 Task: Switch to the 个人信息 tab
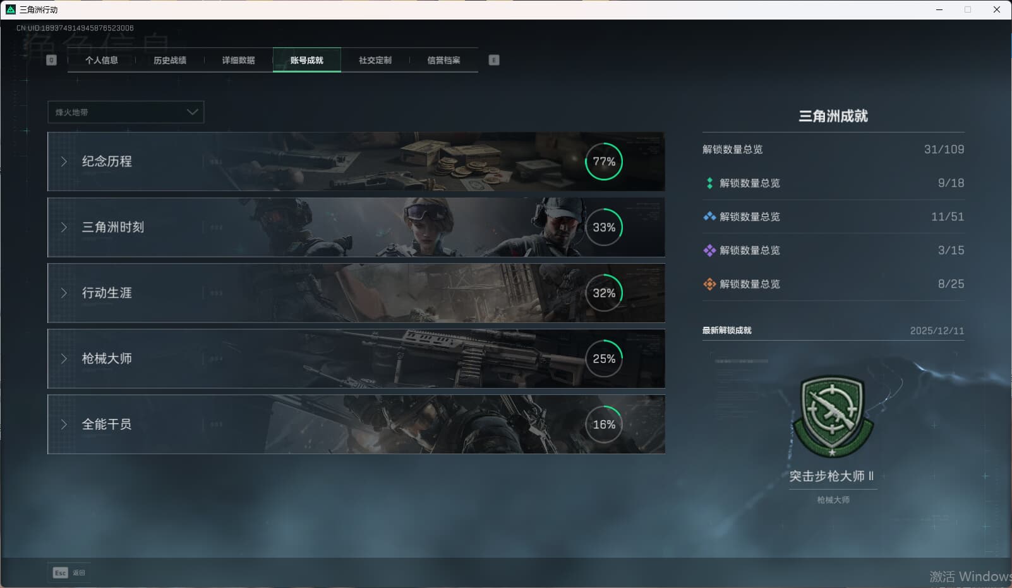point(102,60)
